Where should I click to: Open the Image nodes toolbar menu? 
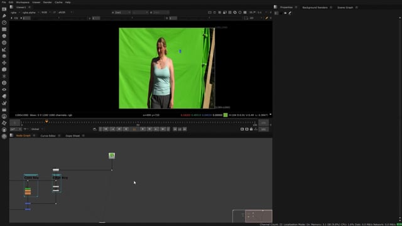(x=4, y=9)
